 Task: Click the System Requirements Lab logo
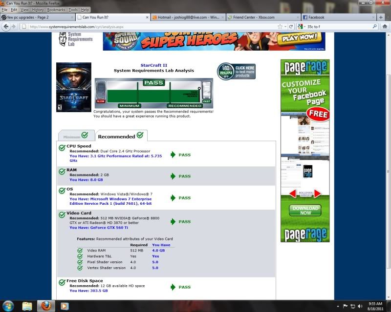(76, 39)
